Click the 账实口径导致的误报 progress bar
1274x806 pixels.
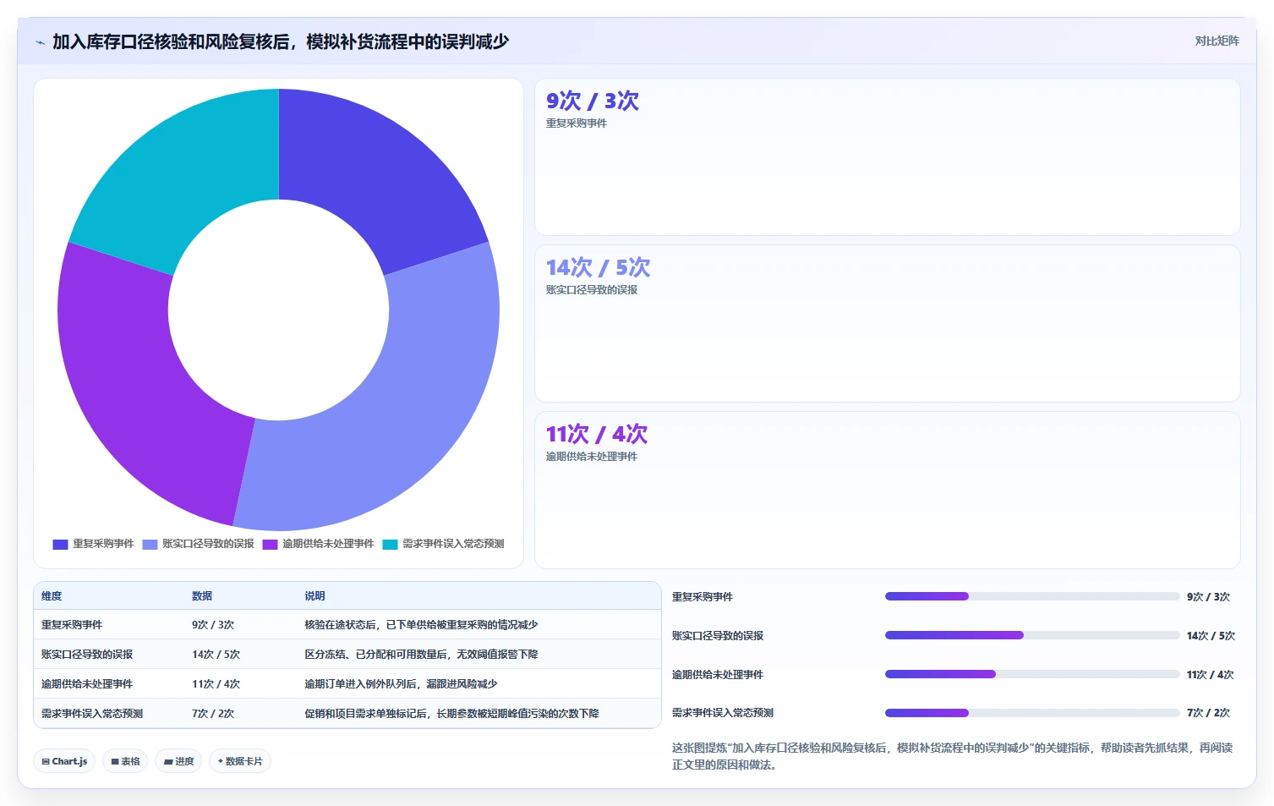click(1032, 635)
